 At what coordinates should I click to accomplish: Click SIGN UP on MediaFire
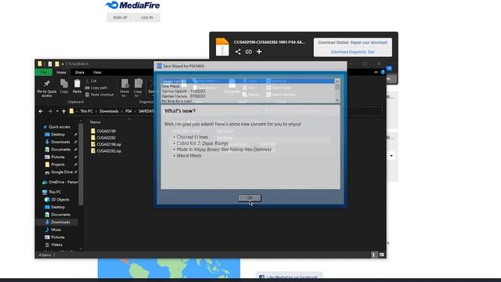[120, 17]
